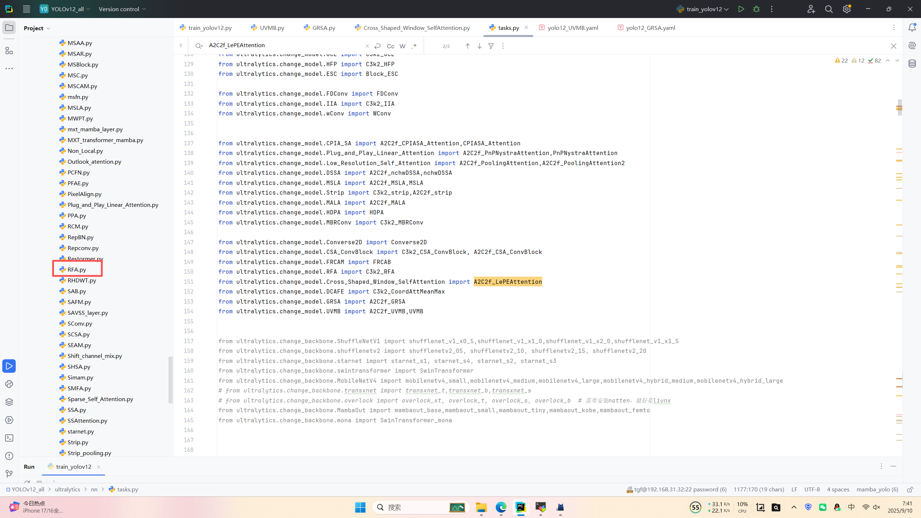Screen dimensions: 921x518
Task: Click the mamba_yolo interpreter in status bar
Action: click(x=877, y=489)
